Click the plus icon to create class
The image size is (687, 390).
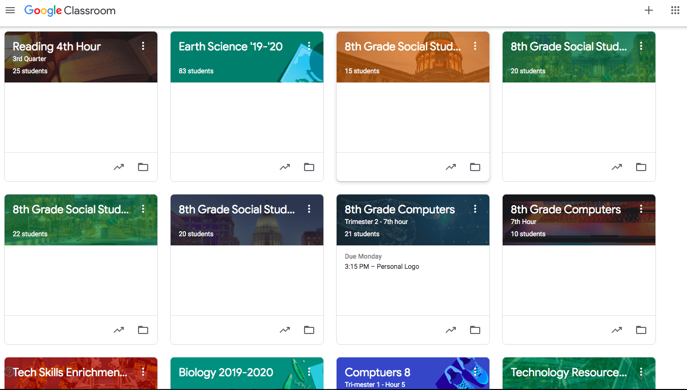(x=649, y=10)
